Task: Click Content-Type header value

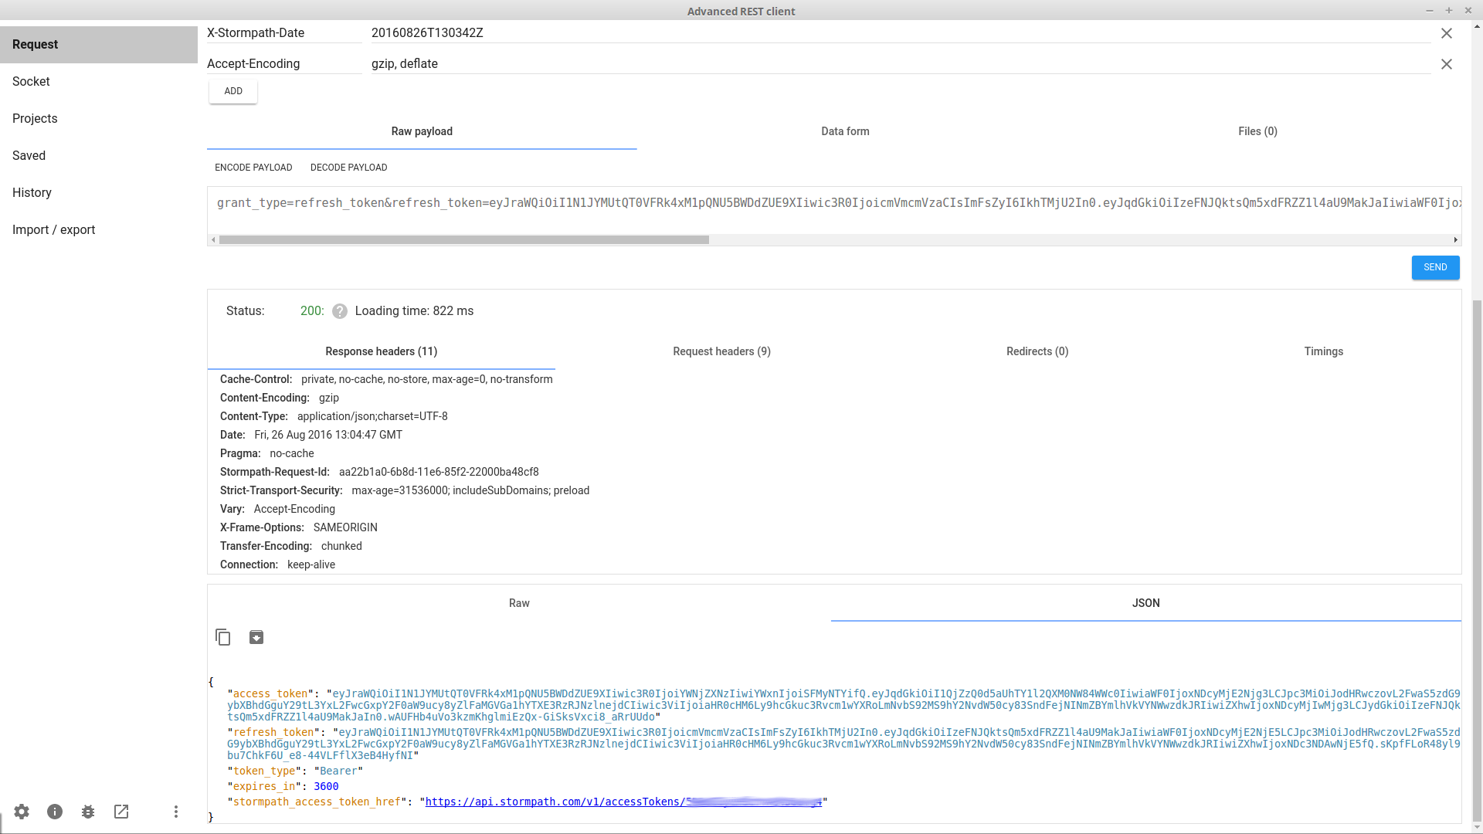Action: 372,416
